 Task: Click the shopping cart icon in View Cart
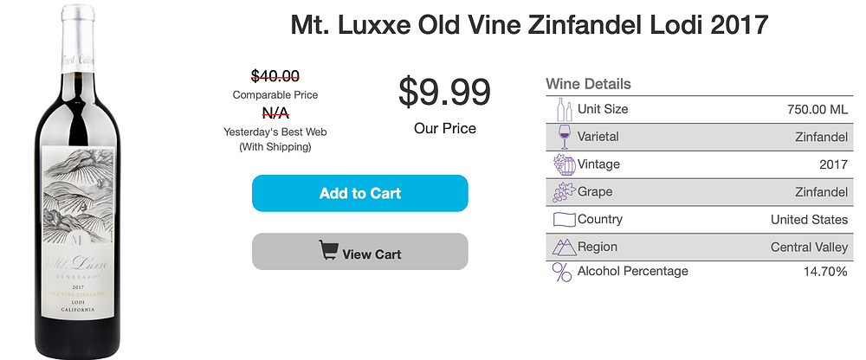[328, 250]
